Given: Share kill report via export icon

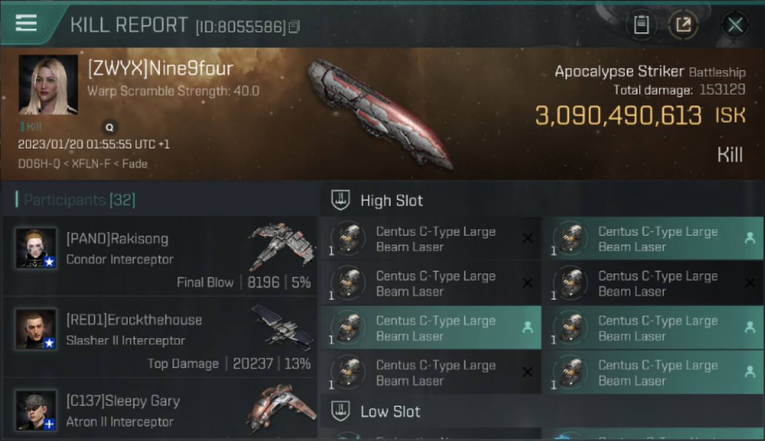Looking at the screenshot, I should point(683,25).
